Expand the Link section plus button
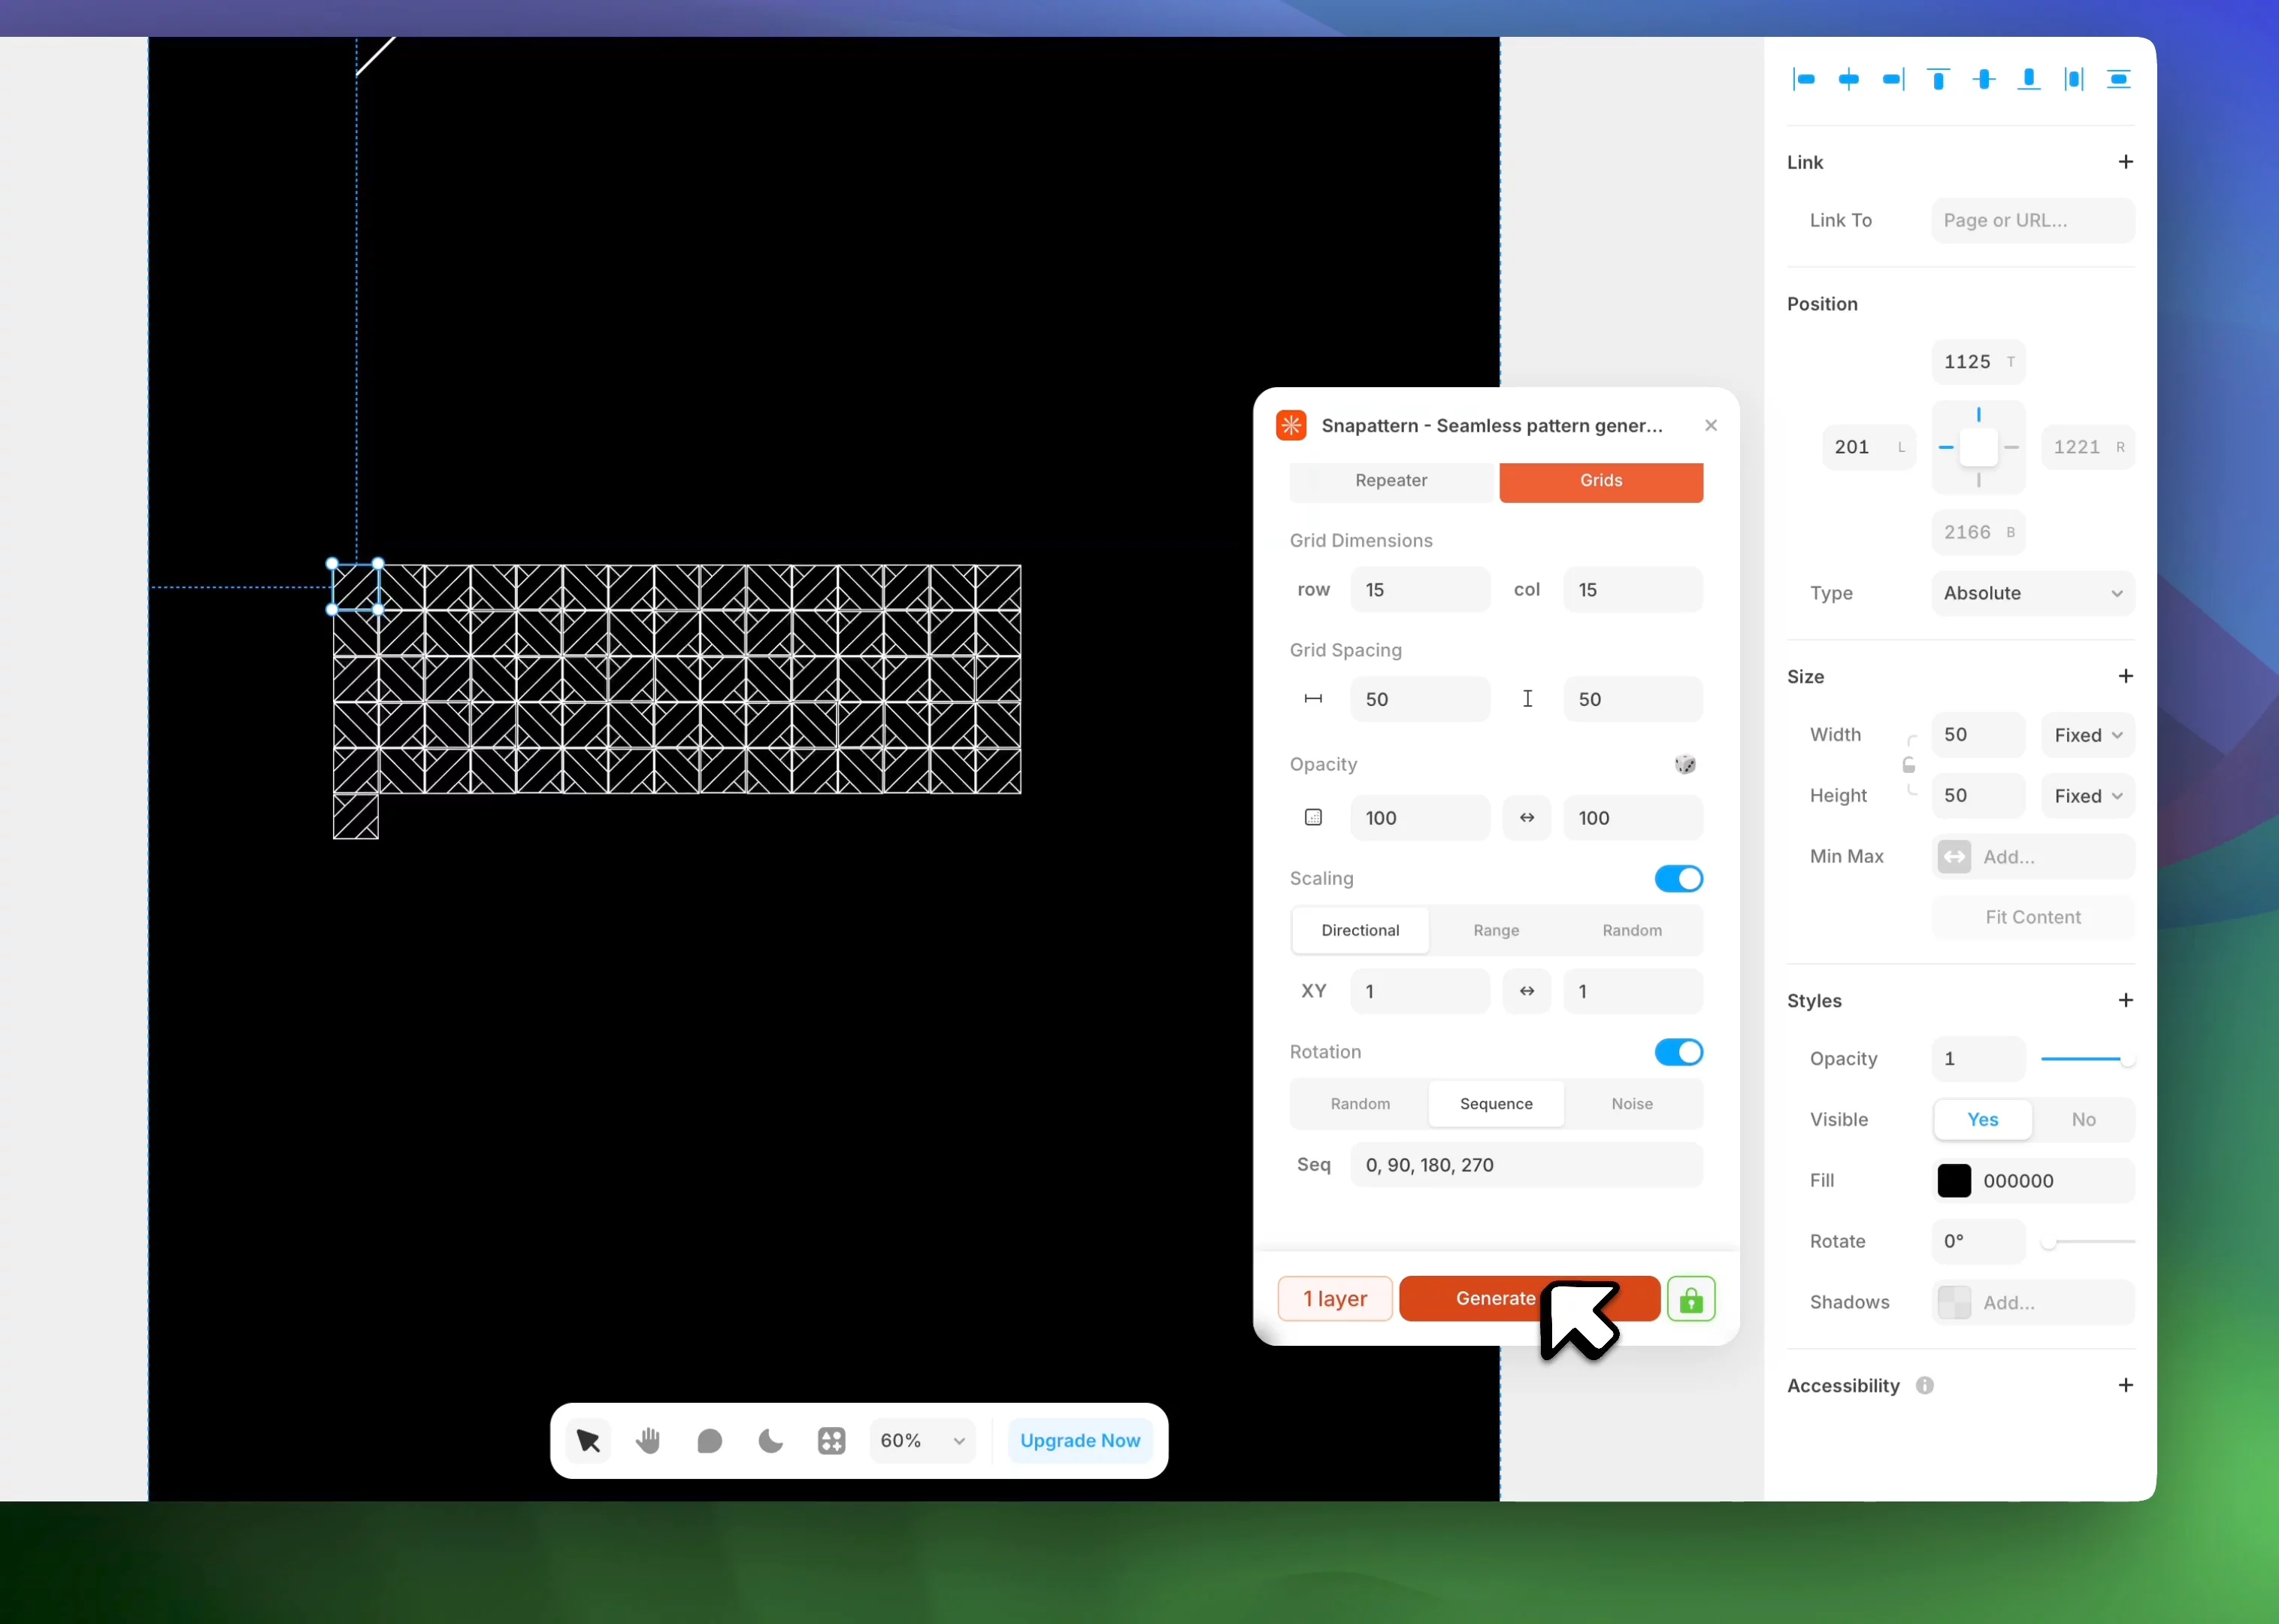This screenshot has width=2279, height=1624. point(2125,162)
